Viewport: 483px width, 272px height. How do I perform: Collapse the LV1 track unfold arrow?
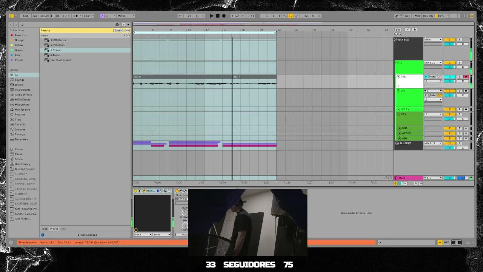(398, 91)
